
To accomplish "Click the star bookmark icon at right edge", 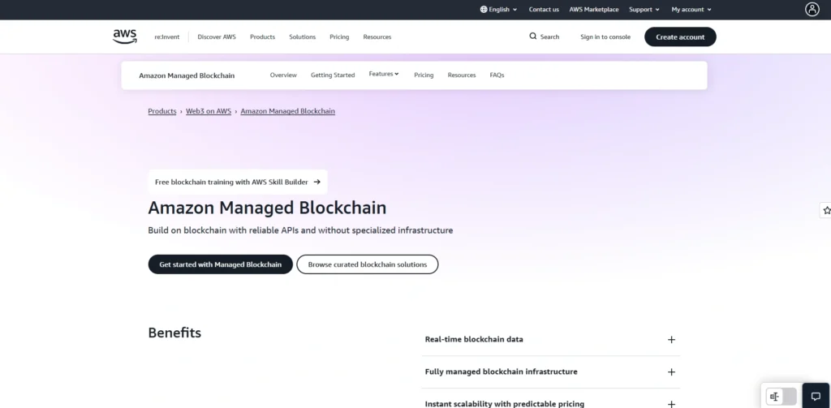I will tap(826, 210).
